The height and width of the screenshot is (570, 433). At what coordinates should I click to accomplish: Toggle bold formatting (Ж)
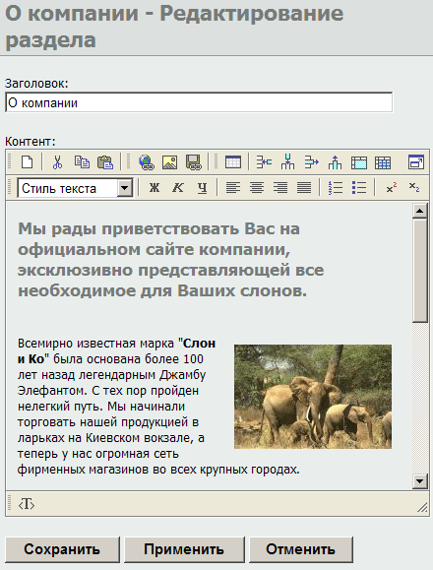click(155, 188)
